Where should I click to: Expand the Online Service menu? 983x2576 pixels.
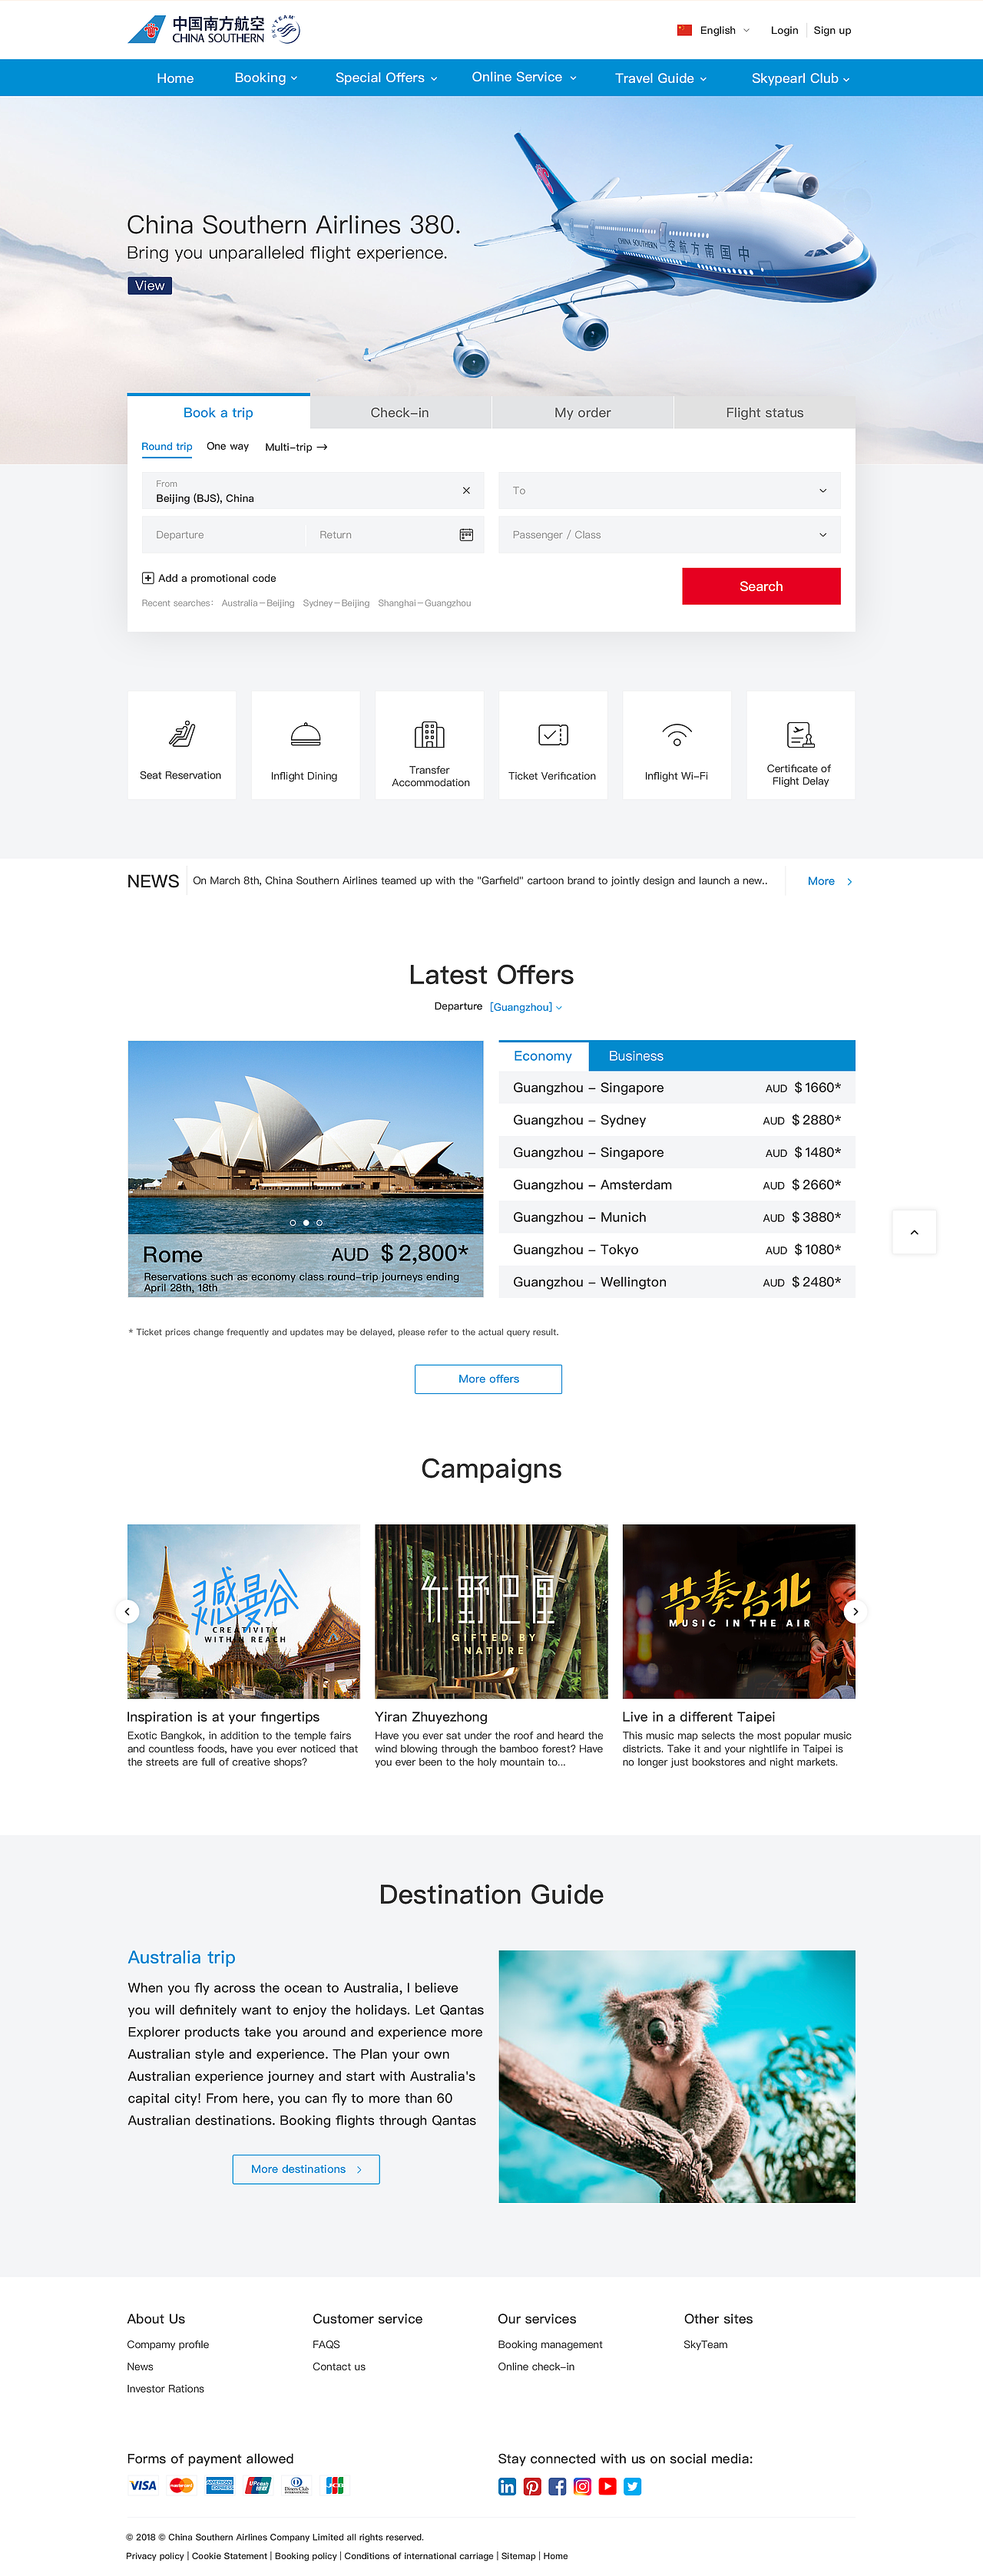(x=524, y=77)
